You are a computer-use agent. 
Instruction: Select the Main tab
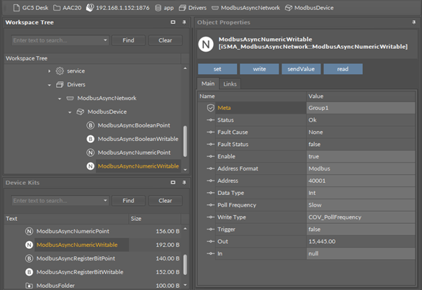pyautogui.click(x=208, y=83)
